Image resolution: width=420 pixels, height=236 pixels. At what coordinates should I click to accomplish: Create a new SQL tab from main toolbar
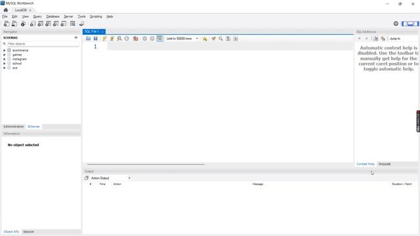tap(7, 24)
